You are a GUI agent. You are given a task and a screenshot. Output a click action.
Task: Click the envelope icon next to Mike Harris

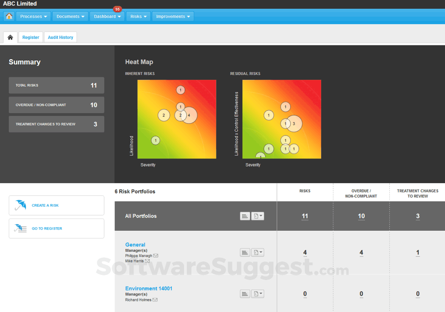click(148, 261)
